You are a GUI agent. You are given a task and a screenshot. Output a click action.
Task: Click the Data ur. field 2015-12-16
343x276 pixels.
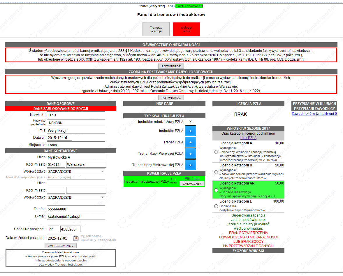59,138
